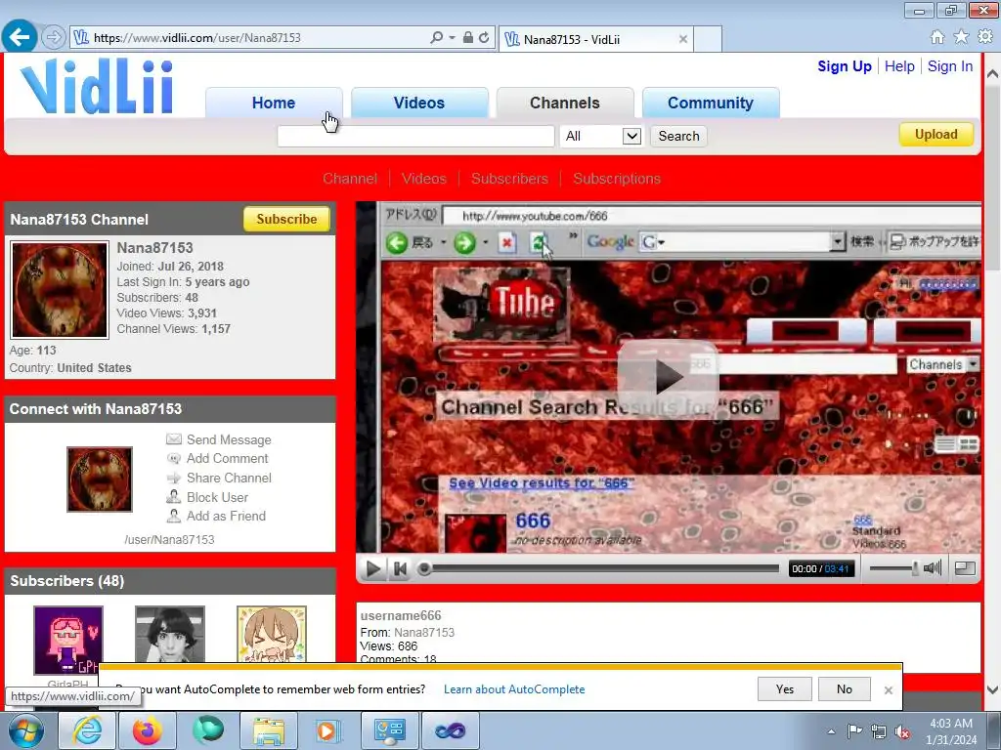The width and height of the screenshot is (1001, 750).
Task: Click the browser Back arrow button
Action: pyautogui.click(x=20, y=36)
